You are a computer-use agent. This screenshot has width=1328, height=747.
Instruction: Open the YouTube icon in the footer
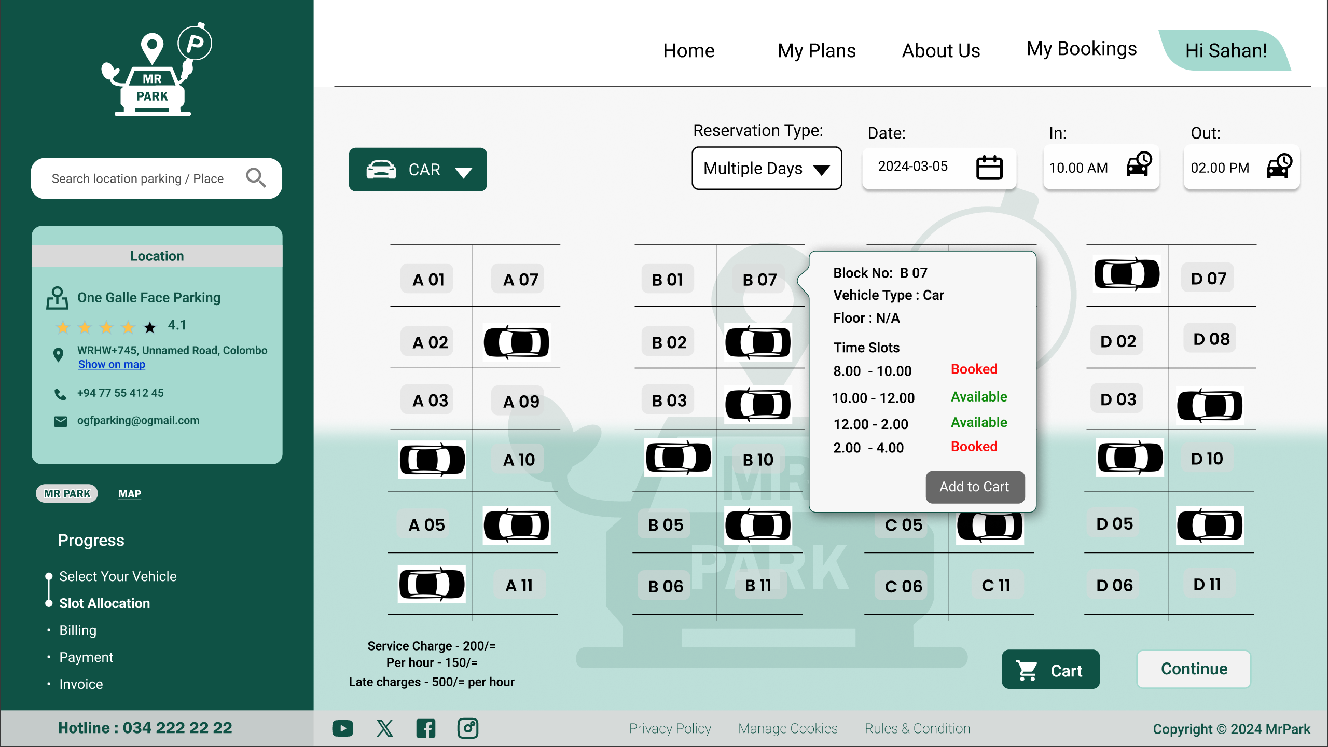(x=342, y=728)
